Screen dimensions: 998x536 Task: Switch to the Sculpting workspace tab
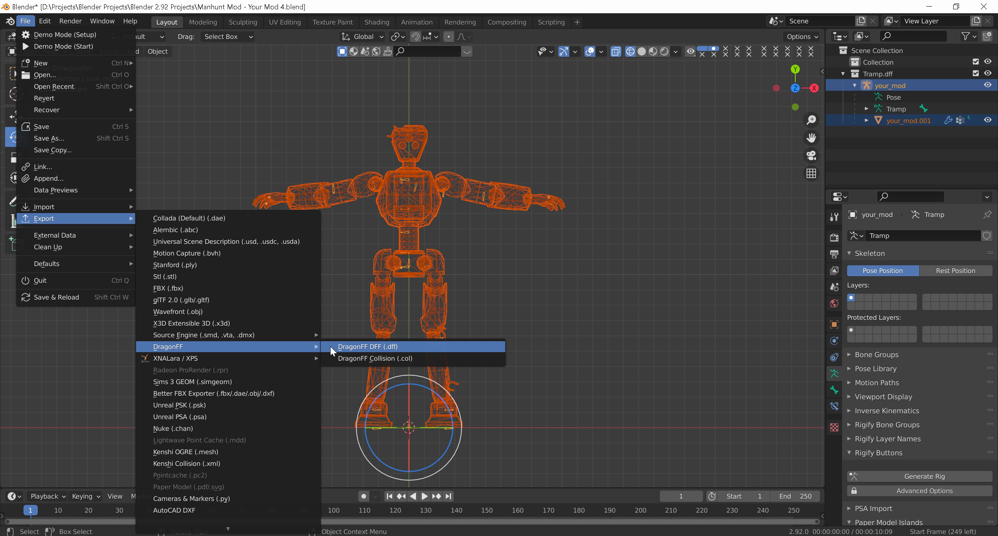pos(242,22)
